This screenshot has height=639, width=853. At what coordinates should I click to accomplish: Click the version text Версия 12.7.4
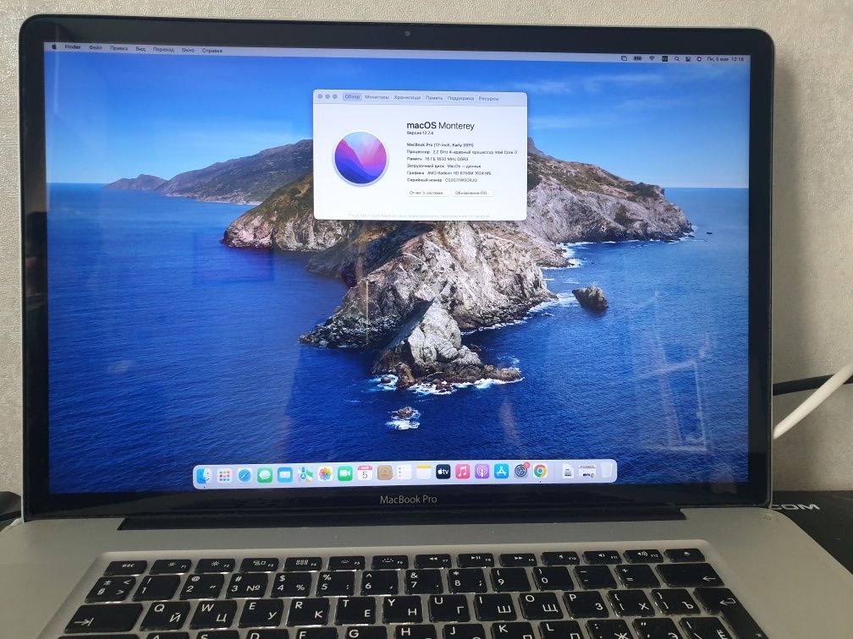coord(420,134)
